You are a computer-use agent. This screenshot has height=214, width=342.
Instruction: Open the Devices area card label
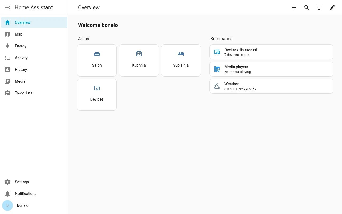pyautogui.click(x=97, y=99)
